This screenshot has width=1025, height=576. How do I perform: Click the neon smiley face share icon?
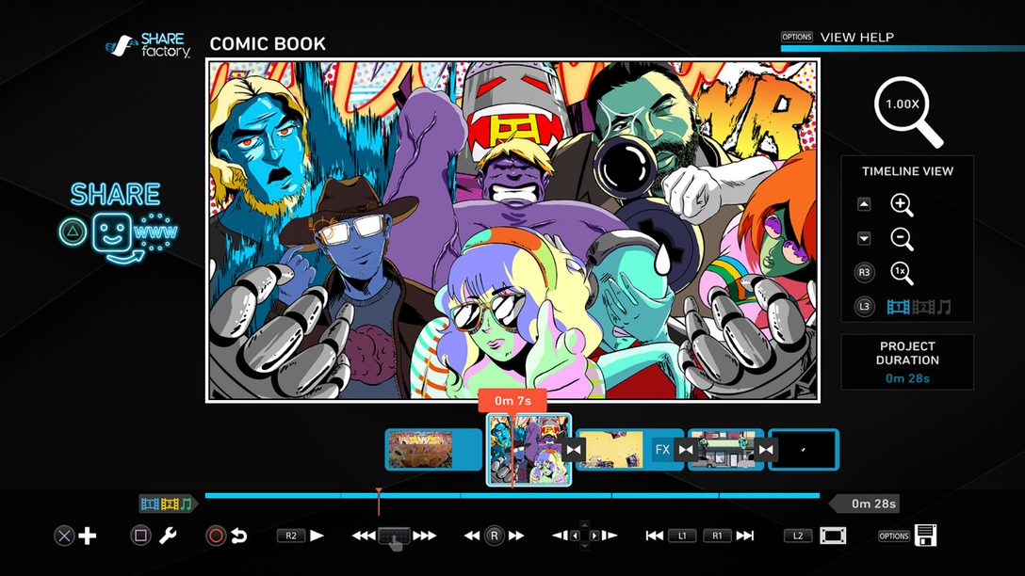[x=112, y=232]
